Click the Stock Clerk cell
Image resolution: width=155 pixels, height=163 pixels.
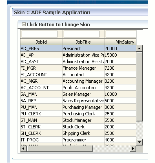83,127
